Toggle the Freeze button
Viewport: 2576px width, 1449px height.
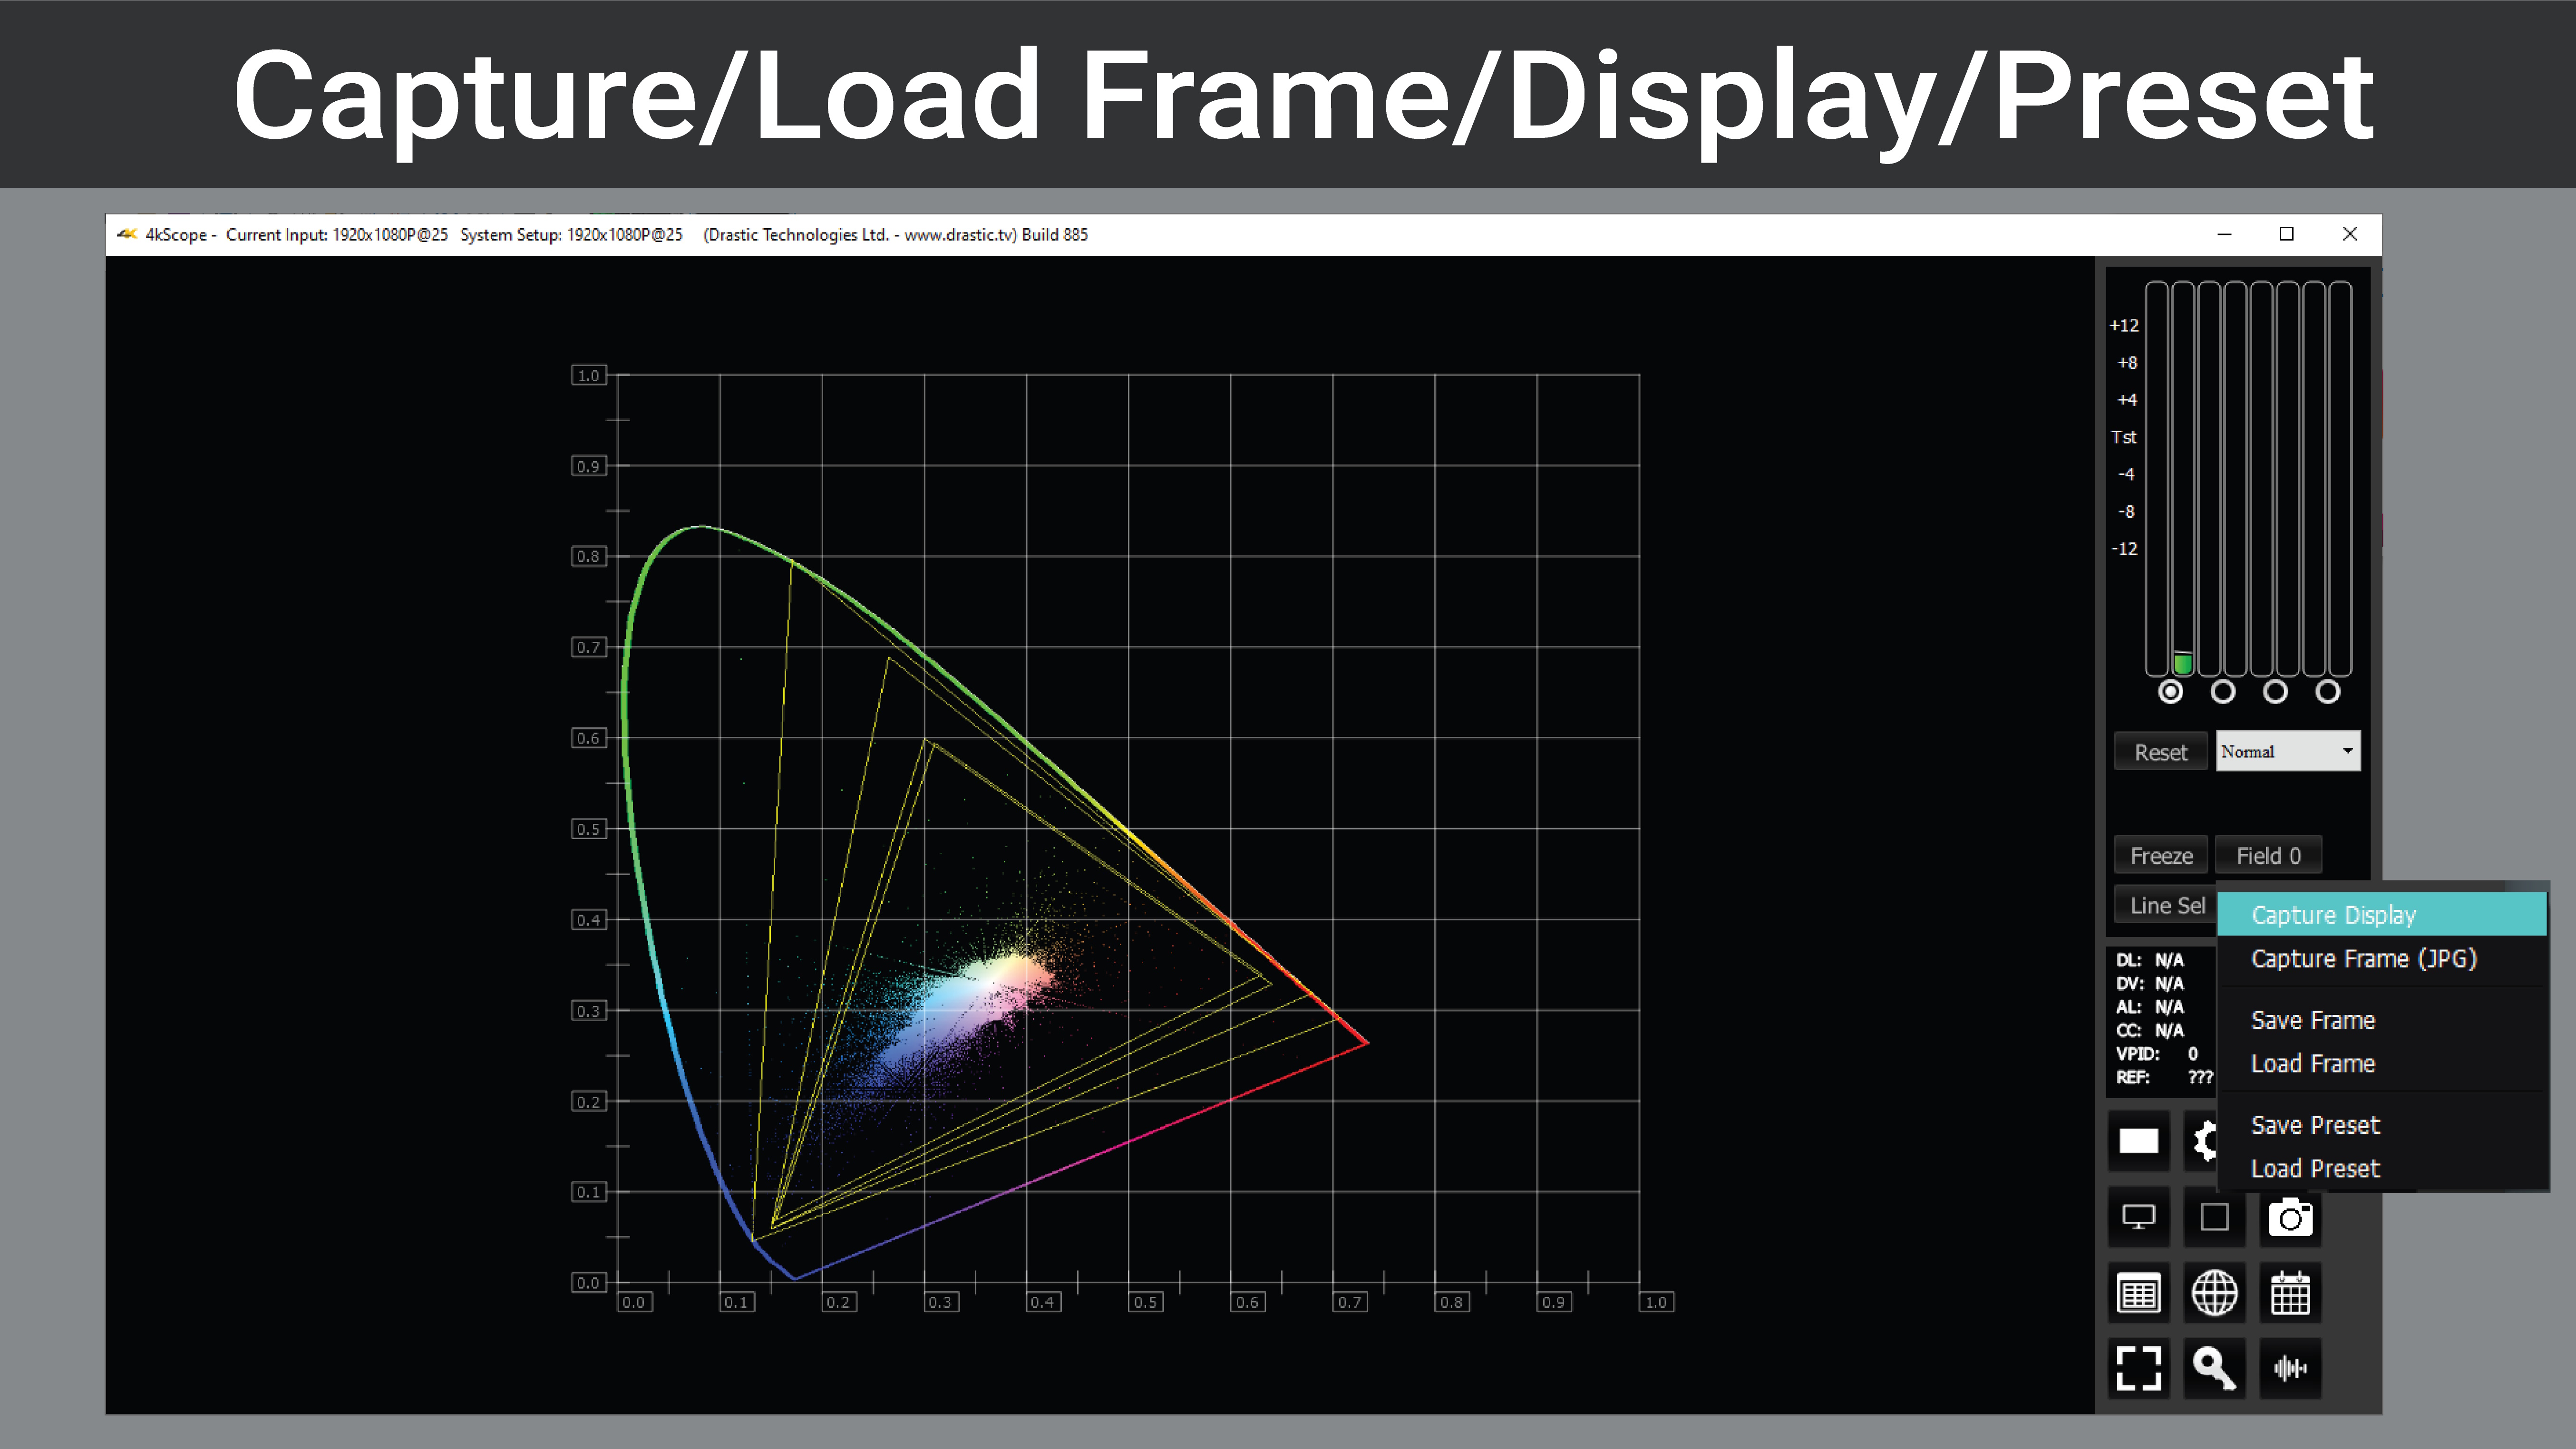(x=2162, y=855)
